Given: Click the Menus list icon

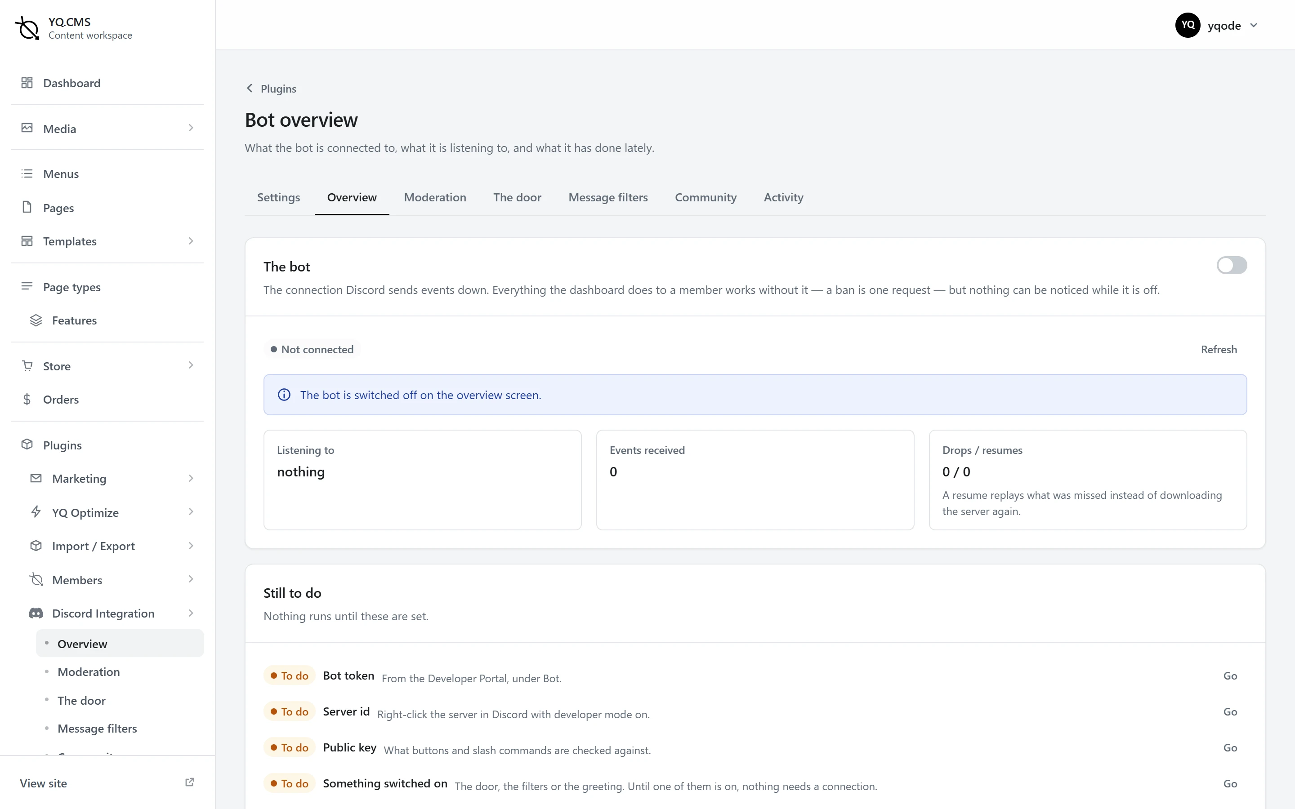Looking at the screenshot, I should [27, 173].
